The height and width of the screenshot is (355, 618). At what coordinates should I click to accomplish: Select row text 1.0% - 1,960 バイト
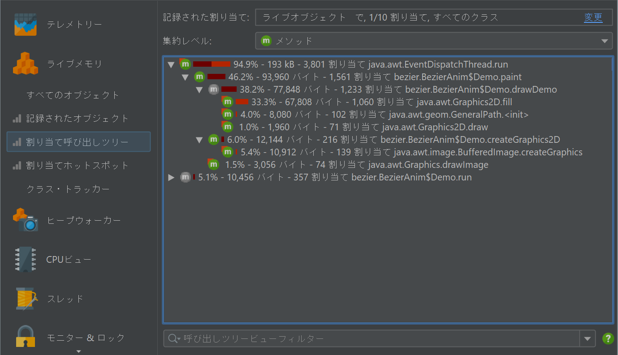363,127
